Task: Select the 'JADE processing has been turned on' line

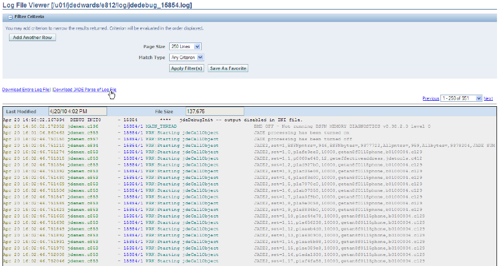Action: tap(301, 133)
